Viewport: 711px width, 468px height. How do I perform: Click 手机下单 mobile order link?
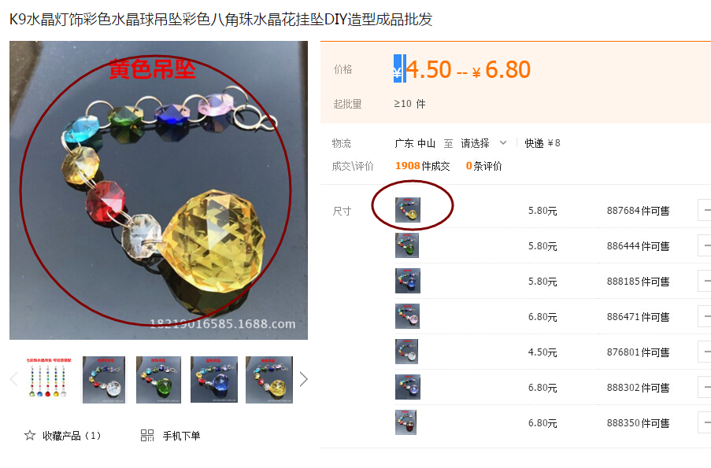click(181, 436)
